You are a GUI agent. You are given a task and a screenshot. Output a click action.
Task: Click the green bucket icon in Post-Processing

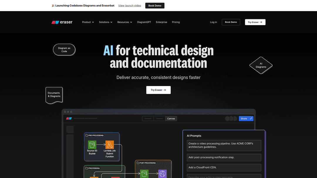[144, 174]
